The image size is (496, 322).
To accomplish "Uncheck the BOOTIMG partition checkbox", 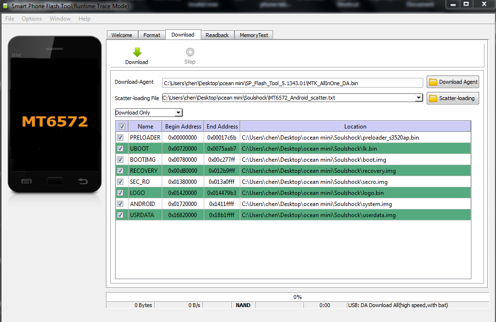I will point(120,160).
